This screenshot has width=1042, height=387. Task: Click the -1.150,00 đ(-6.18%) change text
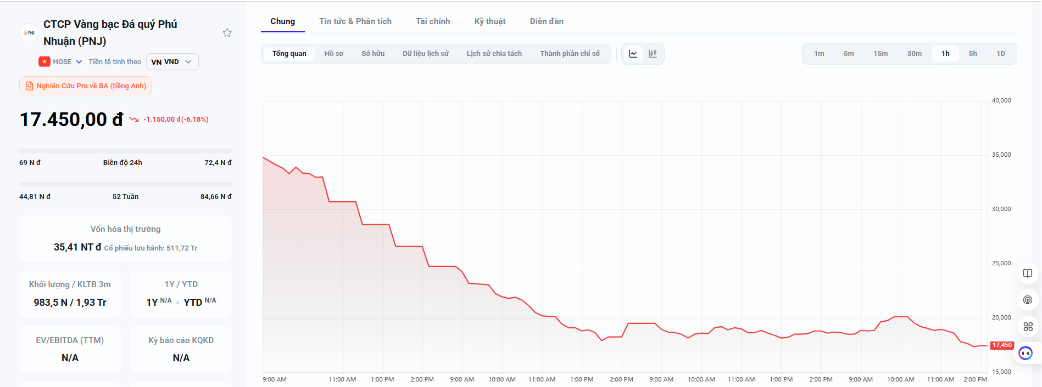[x=176, y=119]
